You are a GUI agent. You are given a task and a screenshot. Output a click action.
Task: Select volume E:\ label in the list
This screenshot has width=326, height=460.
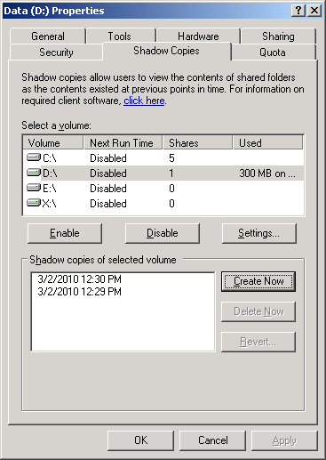tap(50, 189)
